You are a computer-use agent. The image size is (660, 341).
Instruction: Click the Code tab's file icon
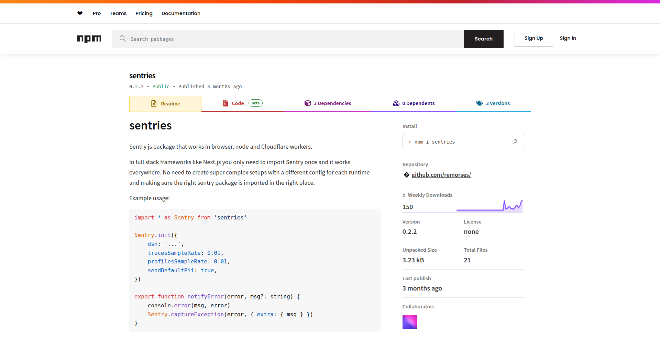pos(225,103)
